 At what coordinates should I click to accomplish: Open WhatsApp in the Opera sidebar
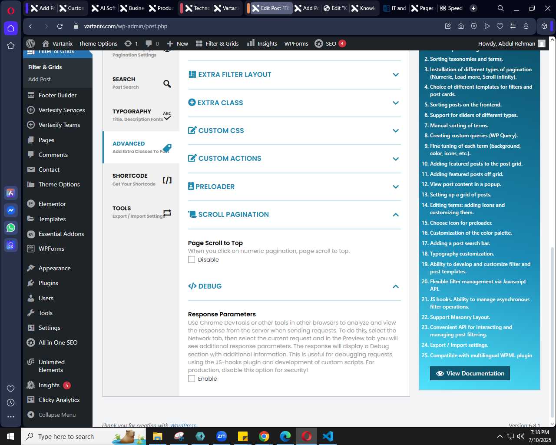tap(11, 228)
